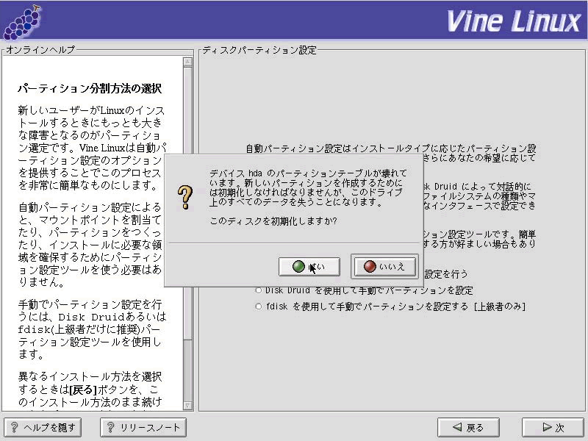Proceed with the 次 button
Screen dimensions: 588x441
pyautogui.click(x=553, y=427)
